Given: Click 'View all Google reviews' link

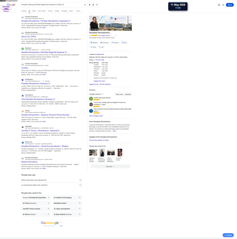Looking at the screenshot, I should [x=96, y=116].
